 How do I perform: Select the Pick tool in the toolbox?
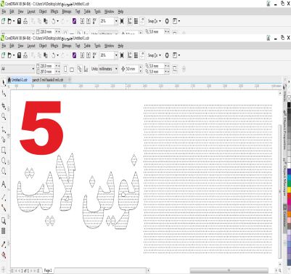4,83
